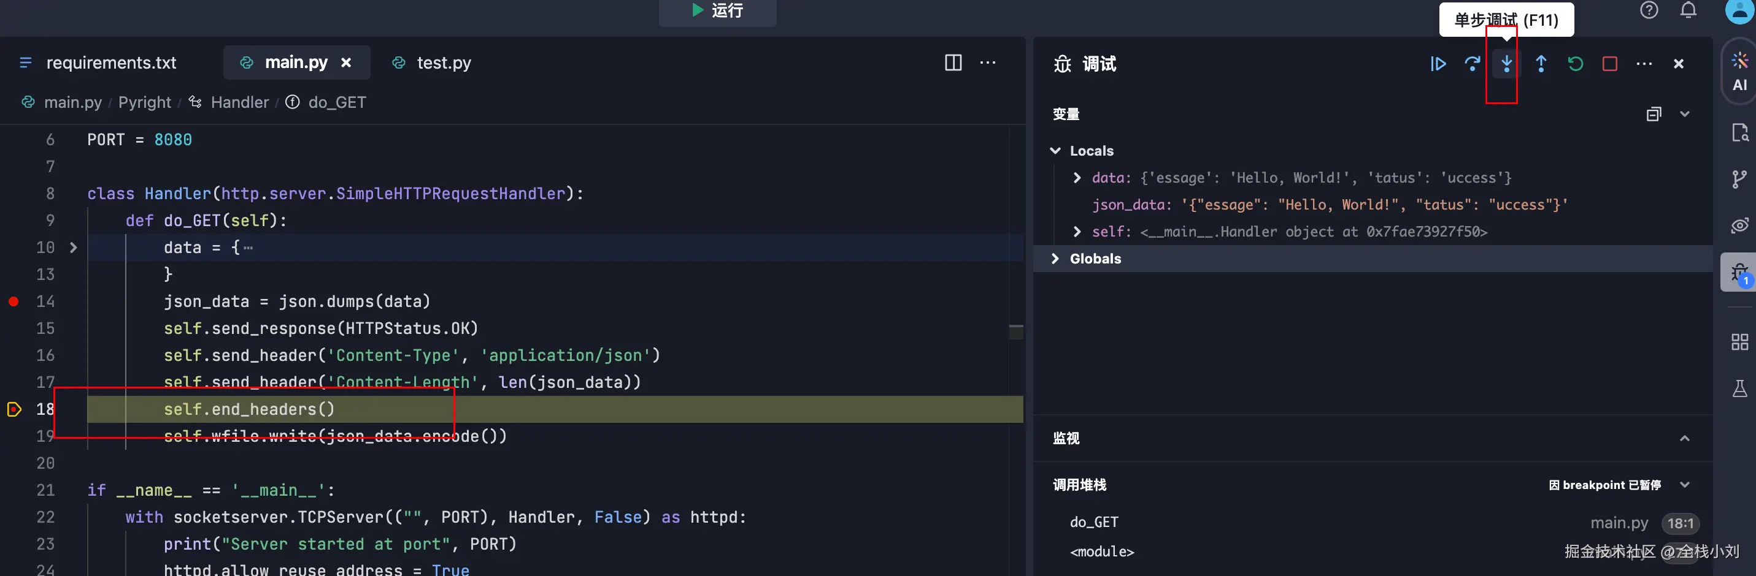Collapse the 监视 watch section

coord(1684,439)
